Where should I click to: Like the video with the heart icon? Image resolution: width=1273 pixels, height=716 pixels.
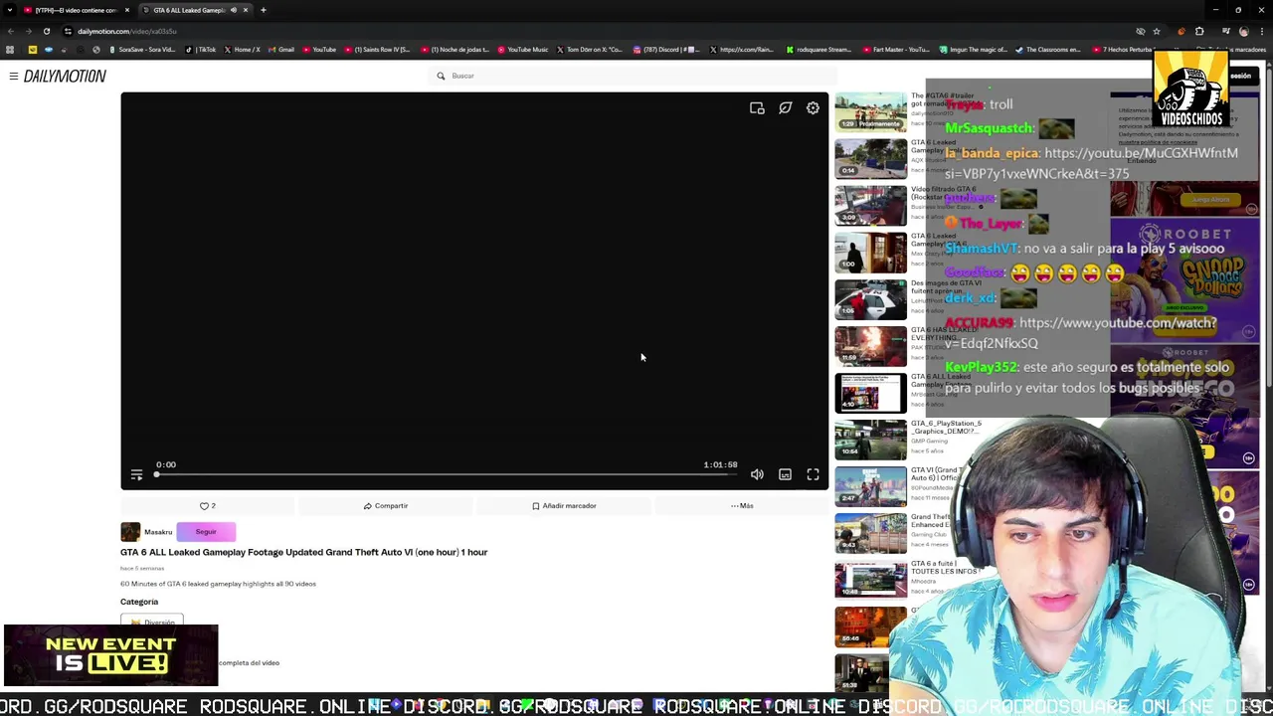pos(204,506)
